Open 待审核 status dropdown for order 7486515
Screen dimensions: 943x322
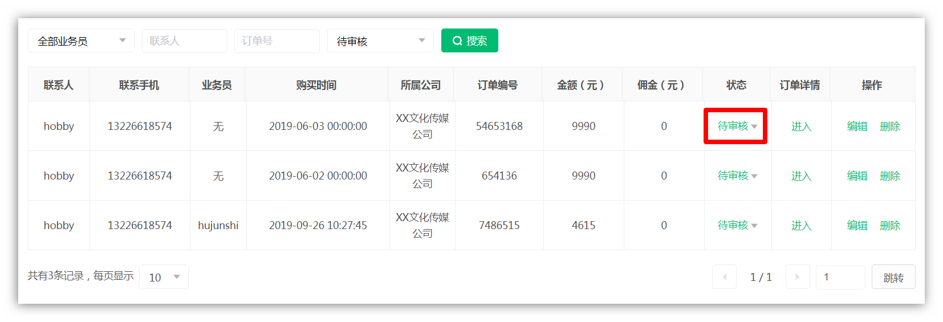point(737,225)
